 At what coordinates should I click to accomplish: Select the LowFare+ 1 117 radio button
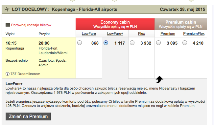(106, 43)
